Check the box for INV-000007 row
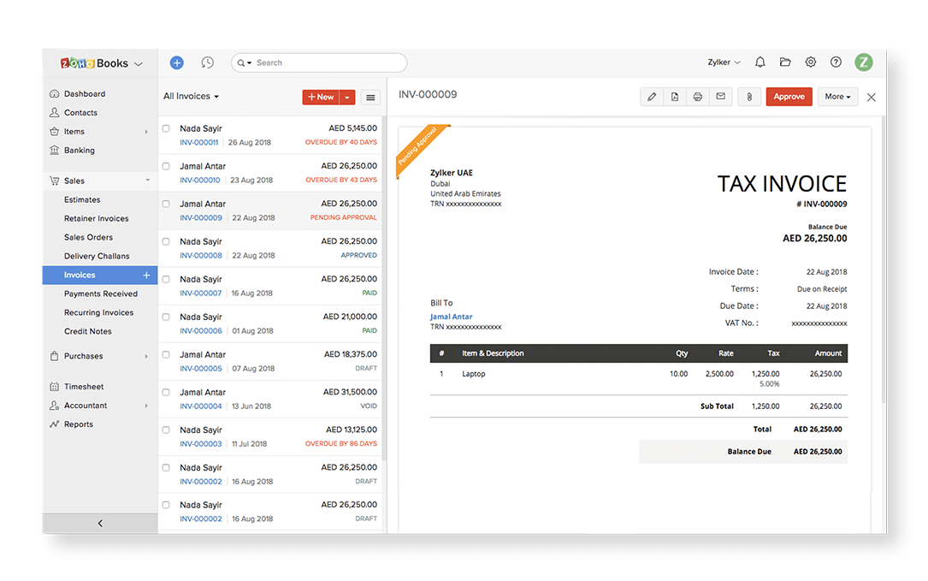This screenshot has width=928, height=581. coord(166,279)
